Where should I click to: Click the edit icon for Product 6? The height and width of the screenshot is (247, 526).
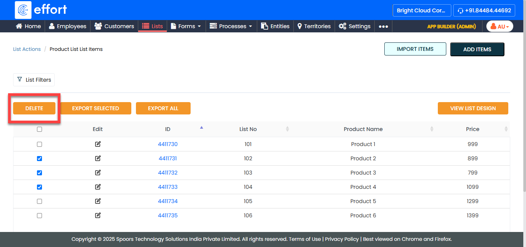pyautogui.click(x=98, y=215)
